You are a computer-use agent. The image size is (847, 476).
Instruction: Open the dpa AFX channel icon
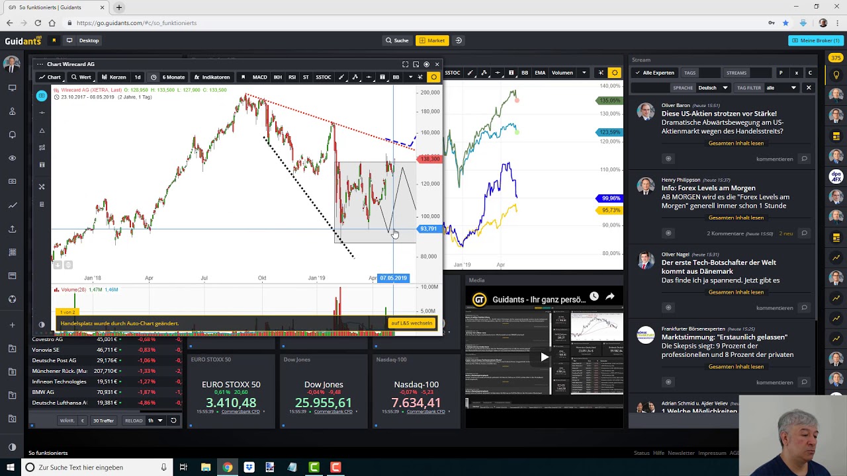click(836, 177)
